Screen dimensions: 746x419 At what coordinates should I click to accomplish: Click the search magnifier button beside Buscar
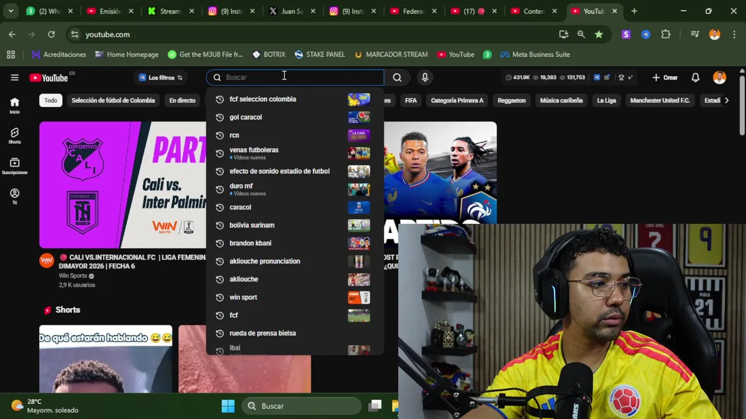click(x=397, y=77)
